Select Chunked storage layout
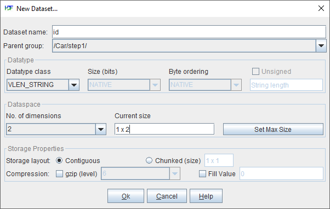 click(x=149, y=160)
